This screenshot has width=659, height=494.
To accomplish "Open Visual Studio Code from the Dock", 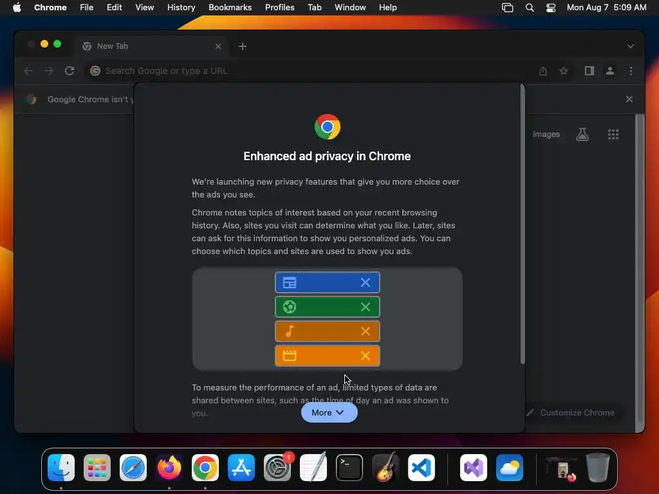I will pos(422,468).
